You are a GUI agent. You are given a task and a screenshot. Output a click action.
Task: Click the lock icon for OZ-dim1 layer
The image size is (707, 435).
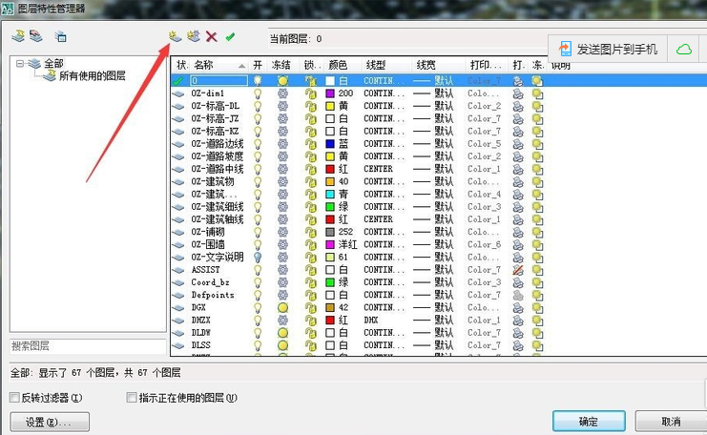[x=310, y=93]
